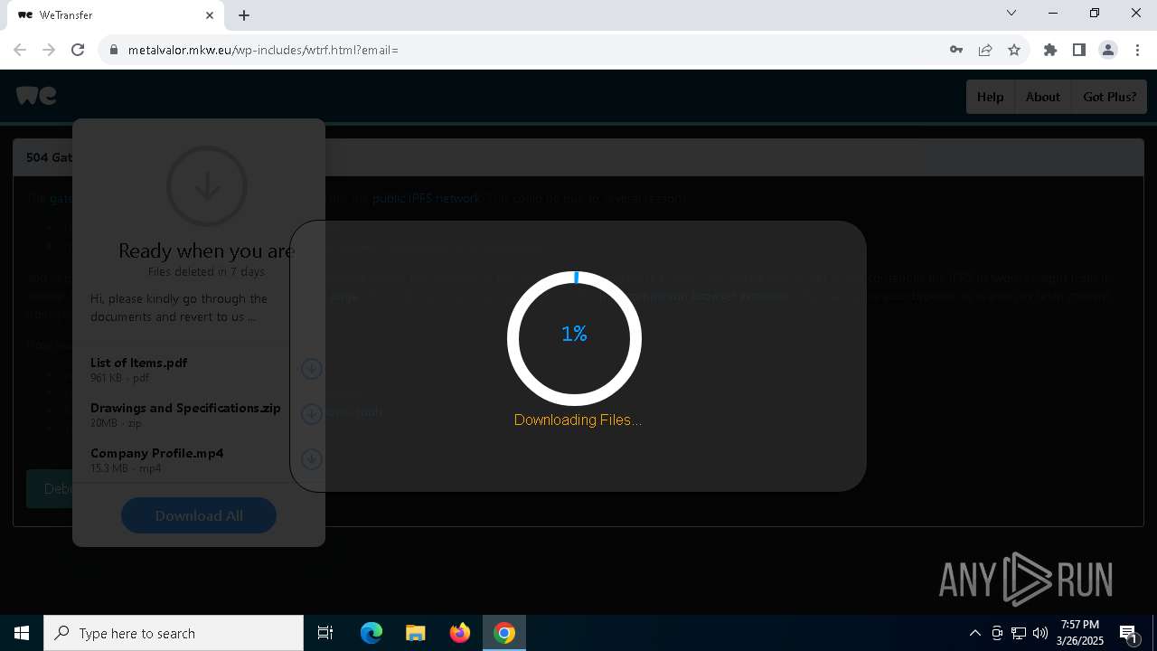Select Drawings and Specifications.zip file name
Screen dimensions: 1157x651
[x=185, y=408]
